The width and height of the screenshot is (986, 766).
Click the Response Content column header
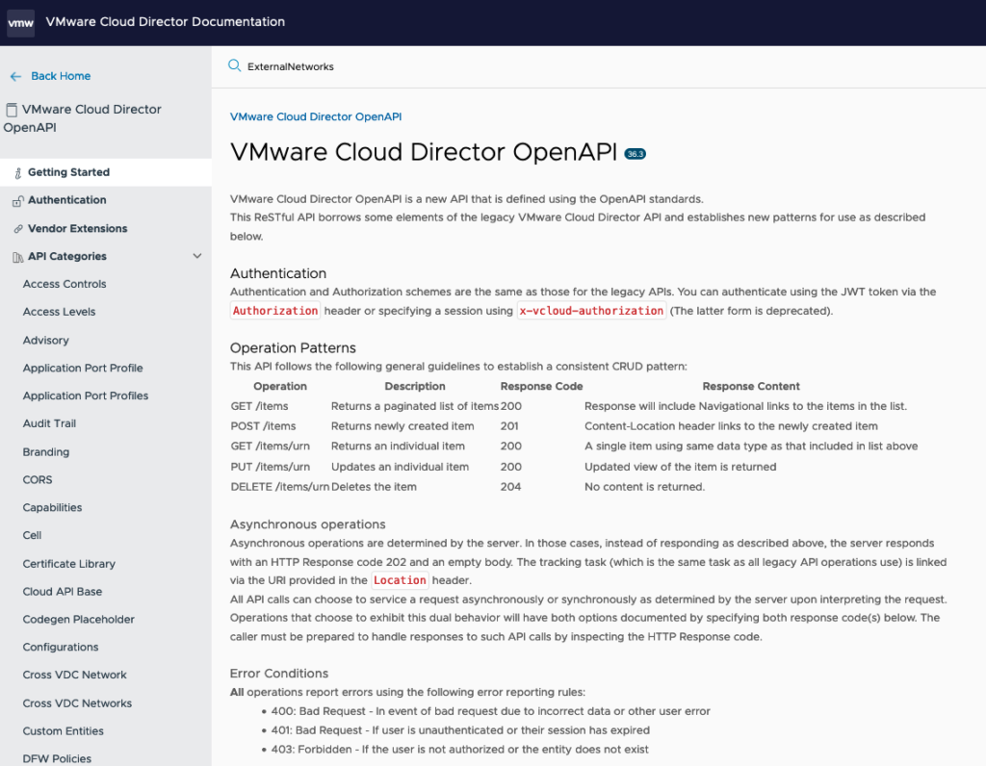[751, 386]
